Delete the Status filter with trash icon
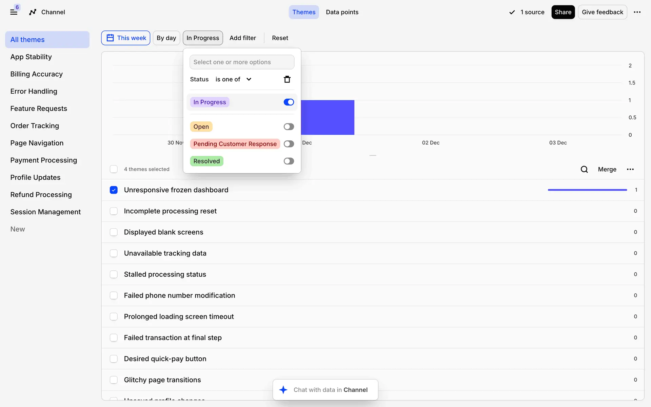The width and height of the screenshot is (651, 407). [287, 79]
